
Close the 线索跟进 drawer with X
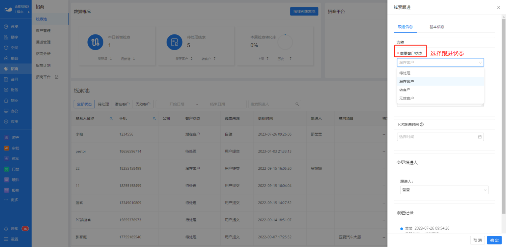[499, 7]
